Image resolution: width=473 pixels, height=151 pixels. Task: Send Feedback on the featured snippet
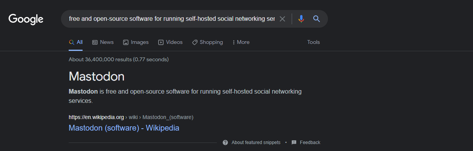(x=306, y=143)
